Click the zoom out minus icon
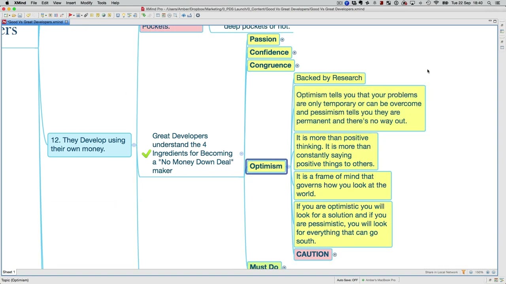 coord(470,272)
